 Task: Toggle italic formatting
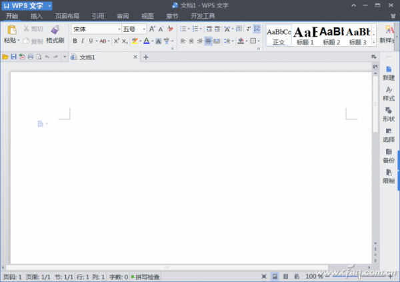click(83, 41)
